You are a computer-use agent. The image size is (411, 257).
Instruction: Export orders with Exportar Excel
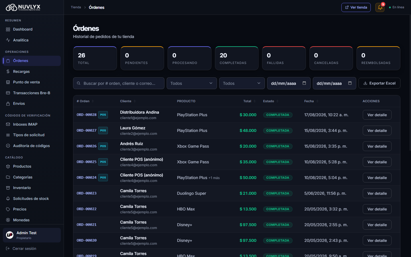[x=379, y=83]
